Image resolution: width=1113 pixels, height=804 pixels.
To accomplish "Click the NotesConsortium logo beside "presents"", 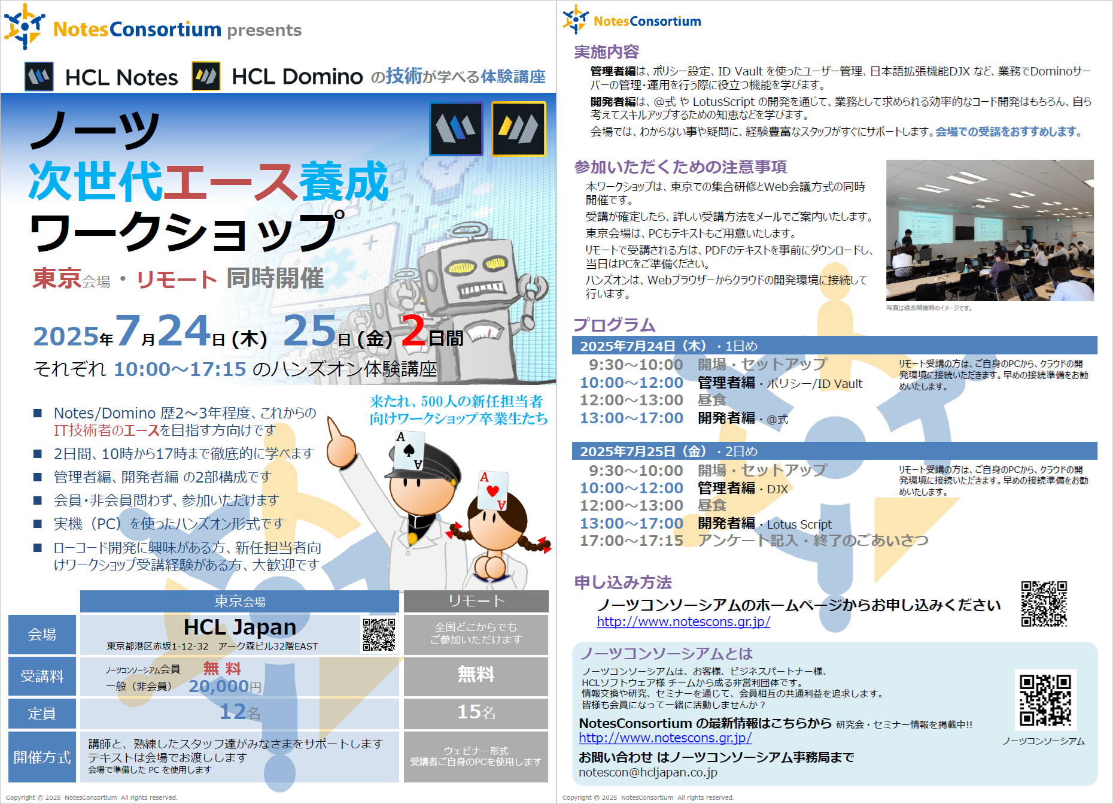I will (114, 28).
